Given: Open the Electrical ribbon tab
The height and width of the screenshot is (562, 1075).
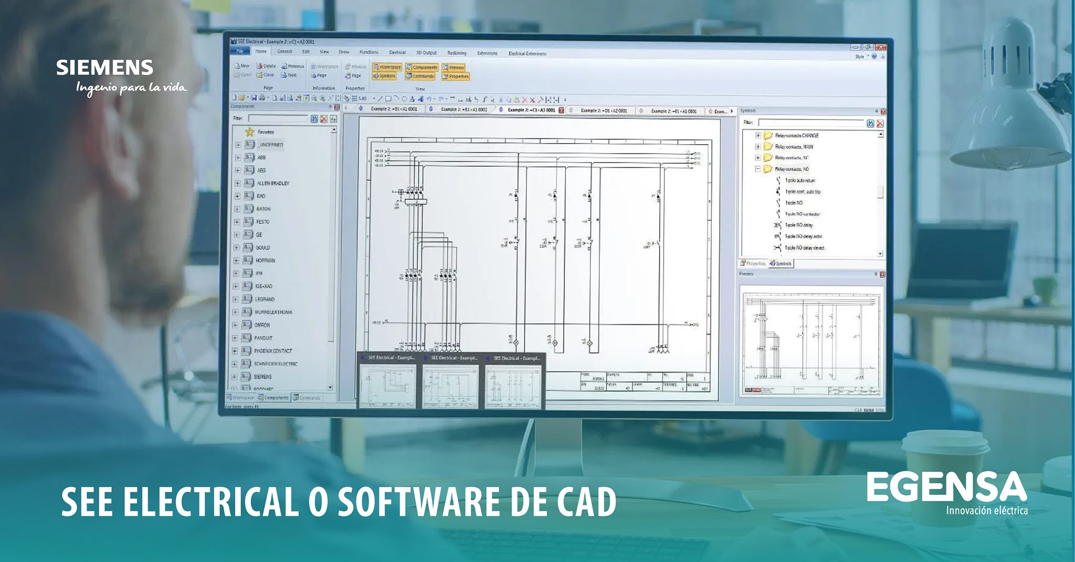Looking at the screenshot, I should (x=397, y=52).
